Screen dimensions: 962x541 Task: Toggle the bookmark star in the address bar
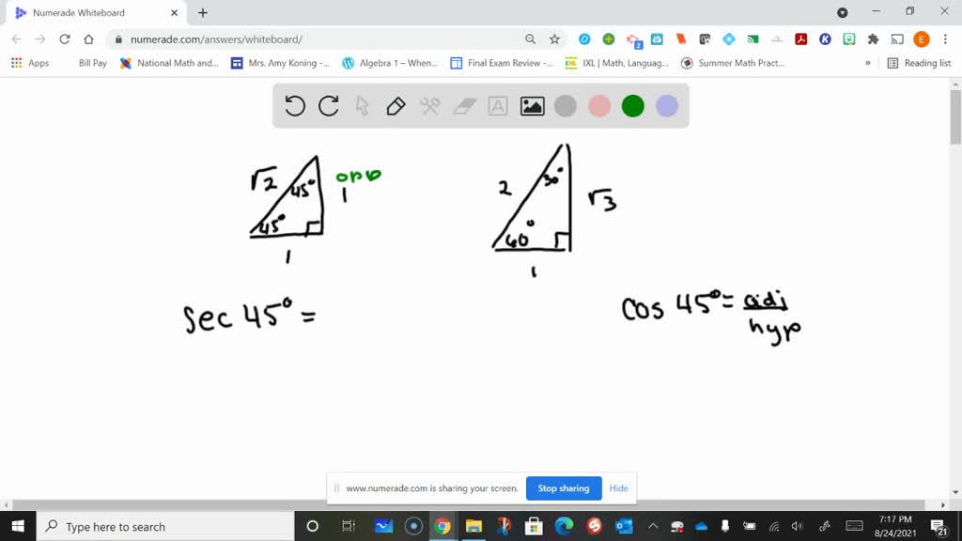pos(553,40)
